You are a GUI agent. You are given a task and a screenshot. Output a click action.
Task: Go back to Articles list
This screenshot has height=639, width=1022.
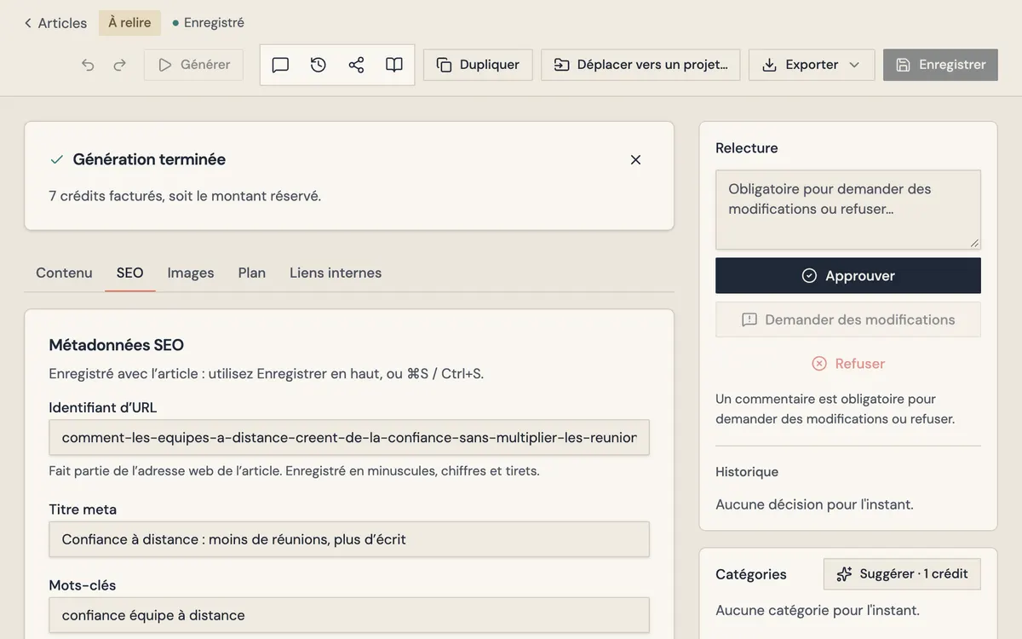pyautogui.click(x=55, y=23)
